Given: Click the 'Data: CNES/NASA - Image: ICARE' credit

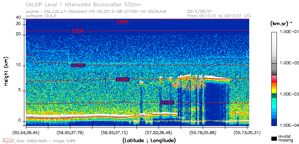Looking at the screenshot, I should click(46, 141).
